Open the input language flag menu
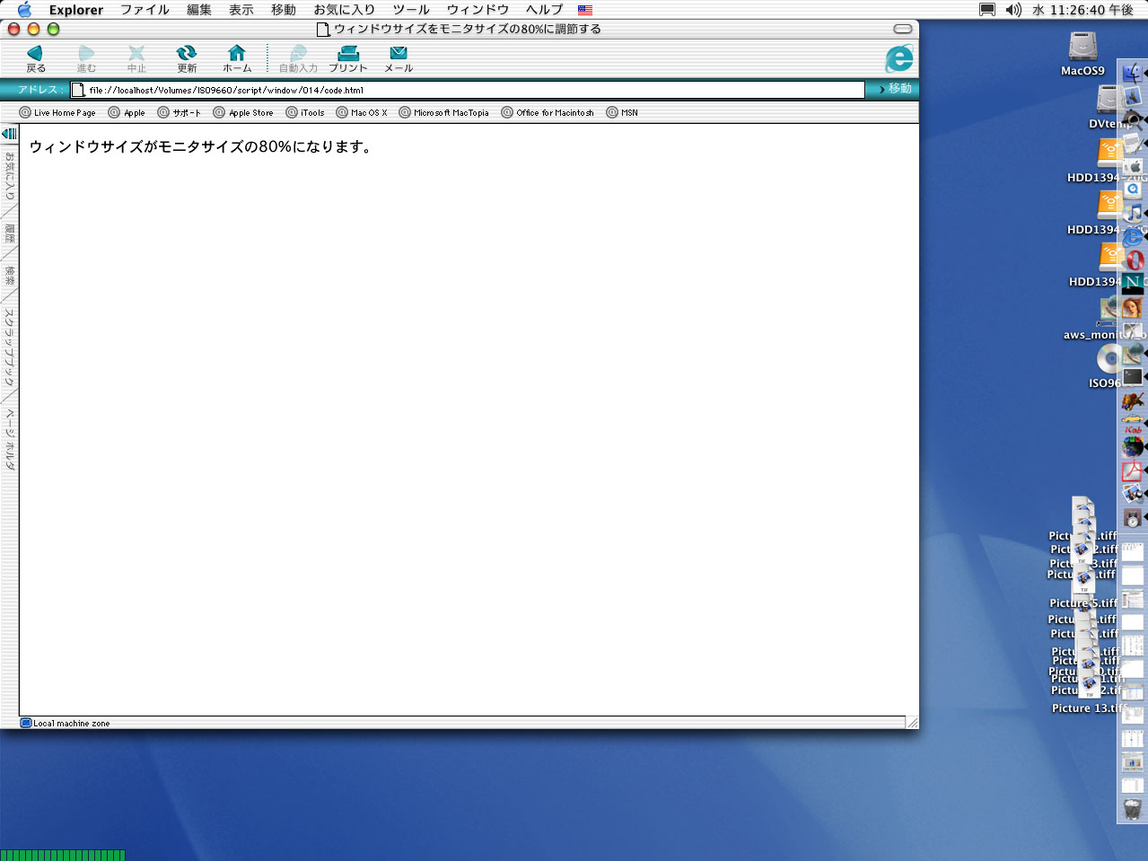 (585, 10)
